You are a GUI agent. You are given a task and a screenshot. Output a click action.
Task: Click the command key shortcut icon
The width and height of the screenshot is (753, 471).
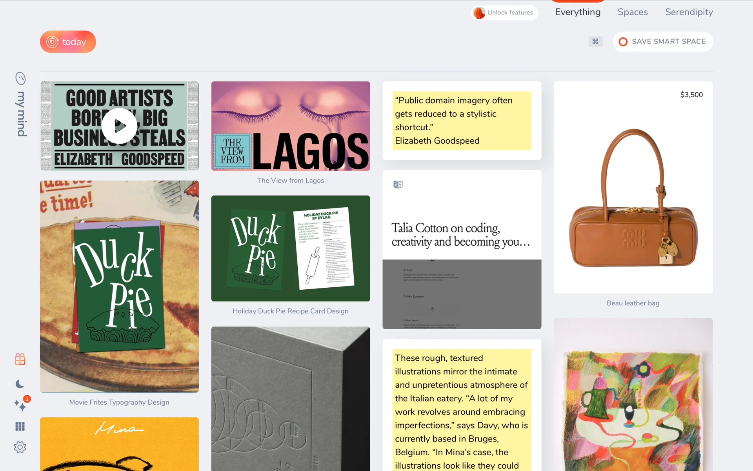pos(595,42)
